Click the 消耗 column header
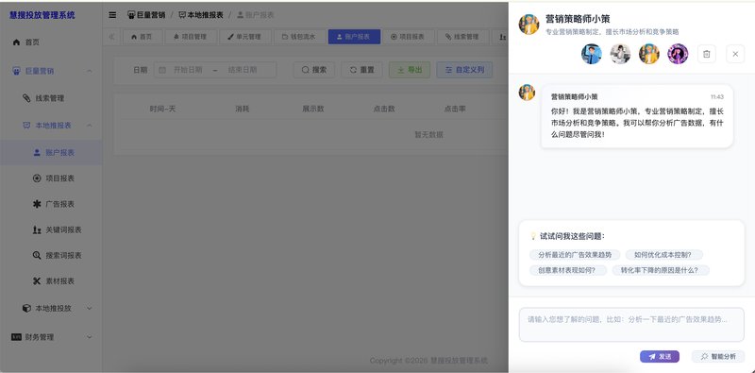The width and height of the screenshot is (755, 373). tap(243, 109)
